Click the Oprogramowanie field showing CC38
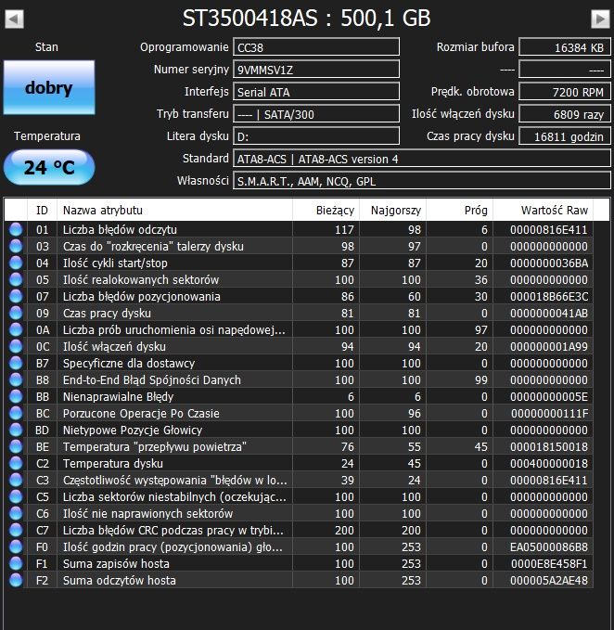This screenshot has width=614, height=630. [x=316, y=47]
